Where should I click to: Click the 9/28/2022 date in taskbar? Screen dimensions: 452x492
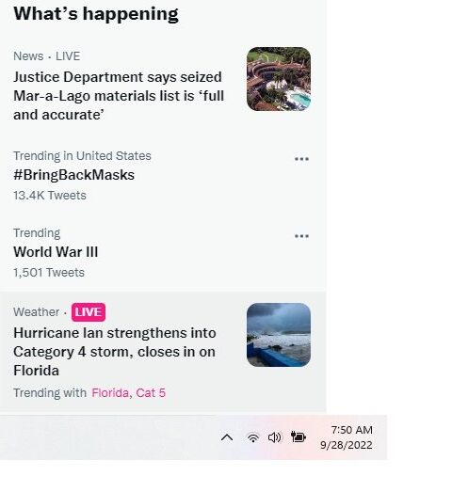coord(347,445)
